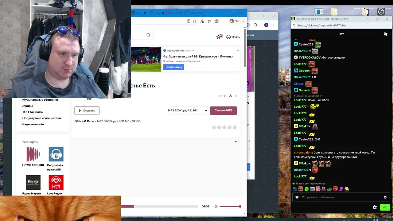The height and width of the screenshot is (221, 393).
Task: Open ТОП Альбомы in the sidebar
Action: tap(33, 112)
